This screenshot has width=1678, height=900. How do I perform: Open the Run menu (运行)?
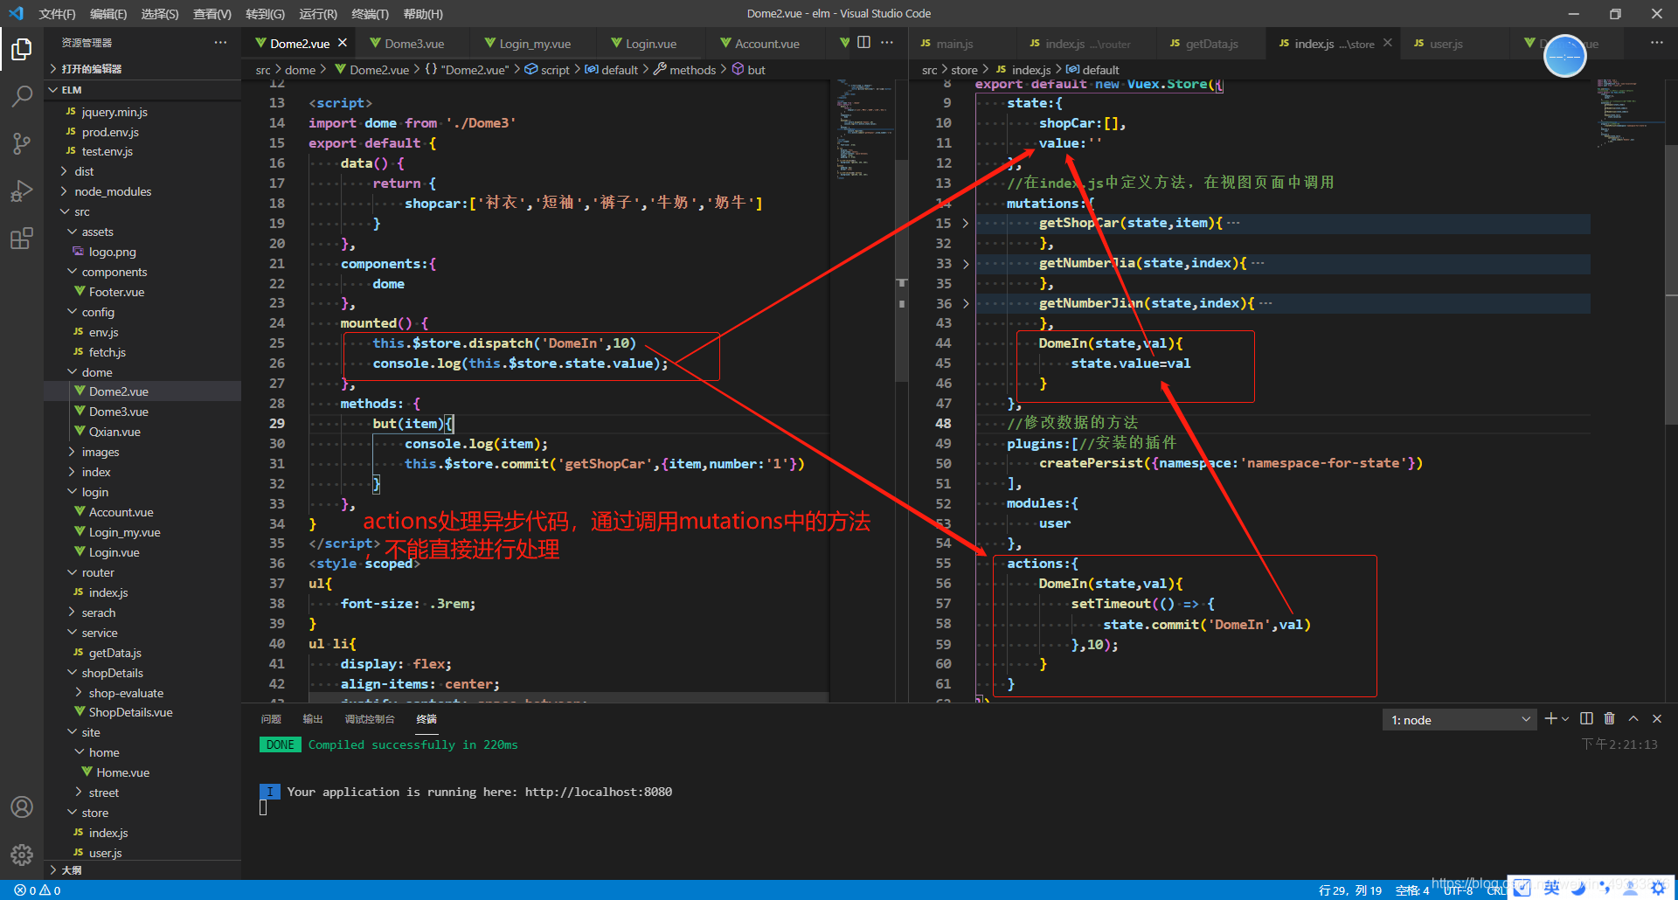318,14
